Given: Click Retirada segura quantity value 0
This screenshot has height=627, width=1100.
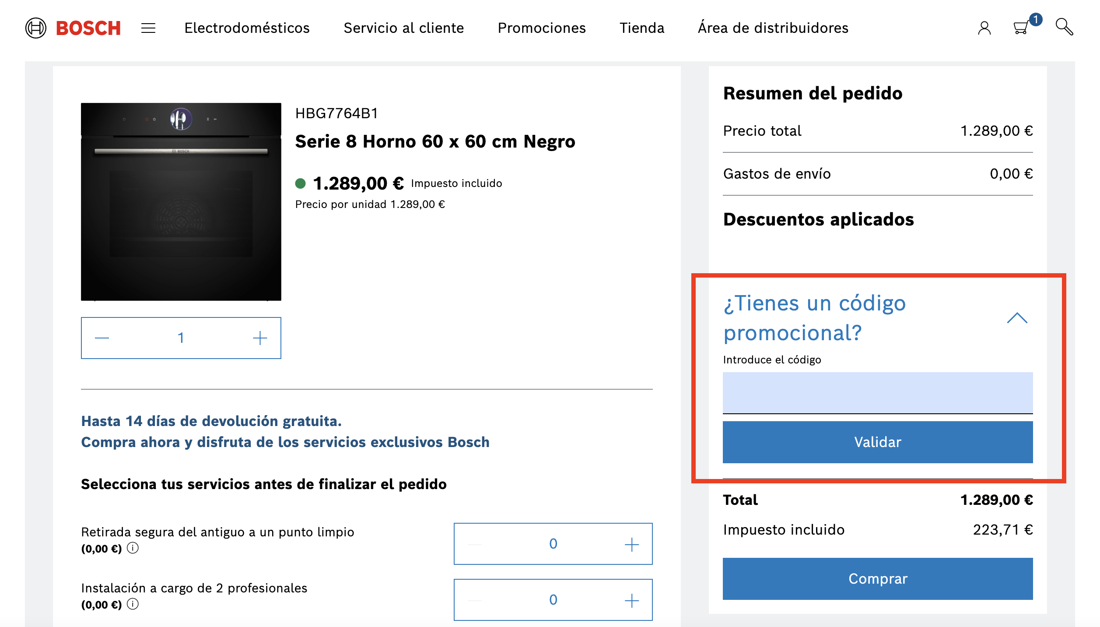Looking at the screenshot, I should [553, 544].
